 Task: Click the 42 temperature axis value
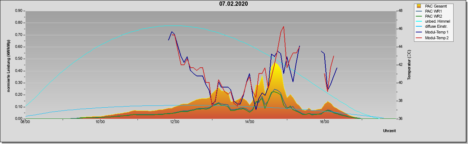[x=400, y=65]
